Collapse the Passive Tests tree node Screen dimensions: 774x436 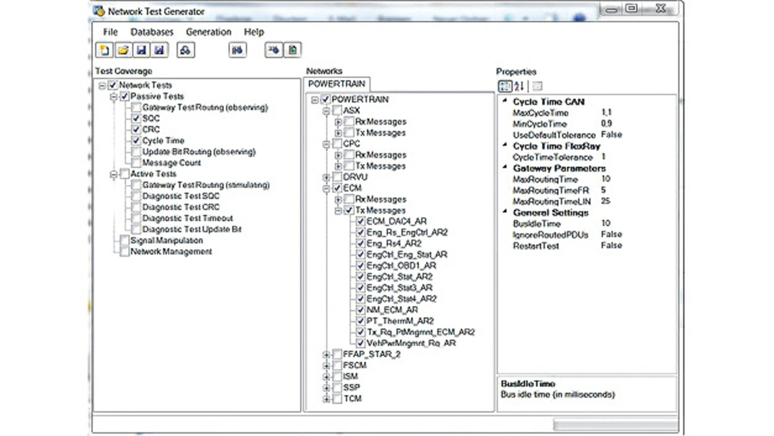[x=114, y=97]
